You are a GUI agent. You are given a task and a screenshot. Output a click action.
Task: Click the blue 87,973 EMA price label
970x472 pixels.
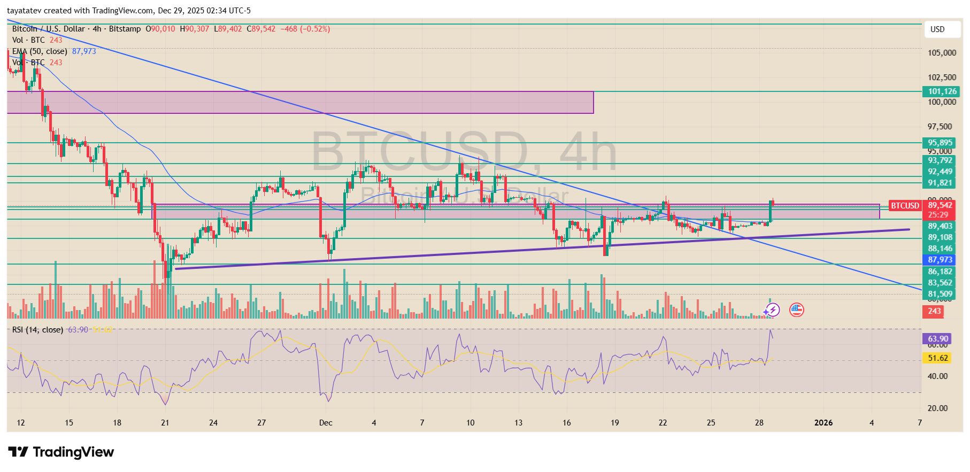coord(940,260)
